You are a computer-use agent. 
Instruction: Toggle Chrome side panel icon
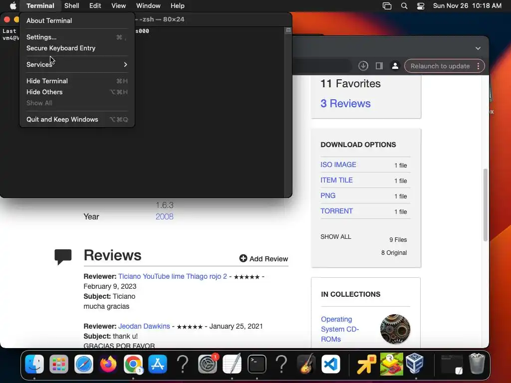[379, 66]
